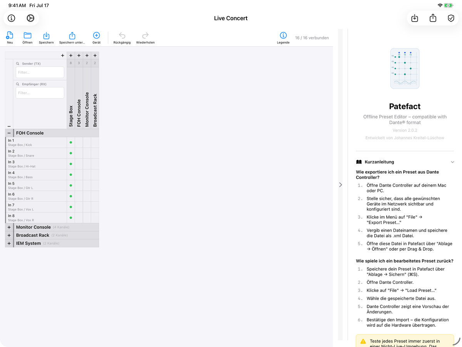The height and width of the screenshot is (347, 462).
Task: Click the Sender (TX) filter field
Action: click(40, 72)
